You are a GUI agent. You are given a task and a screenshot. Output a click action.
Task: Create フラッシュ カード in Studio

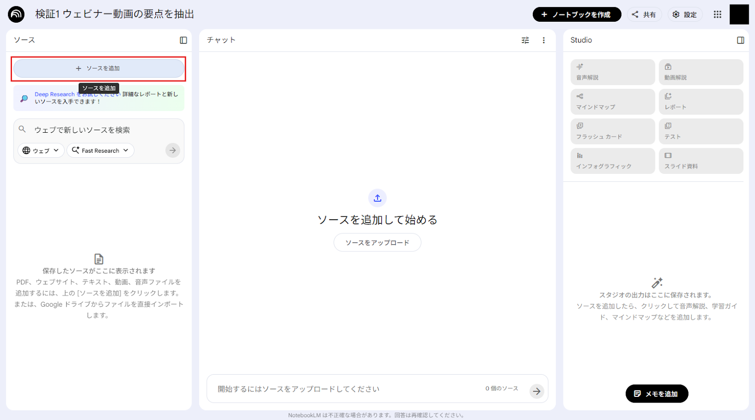coord(612,131)
